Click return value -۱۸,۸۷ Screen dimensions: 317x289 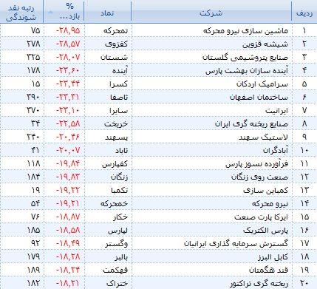point(68,217)
